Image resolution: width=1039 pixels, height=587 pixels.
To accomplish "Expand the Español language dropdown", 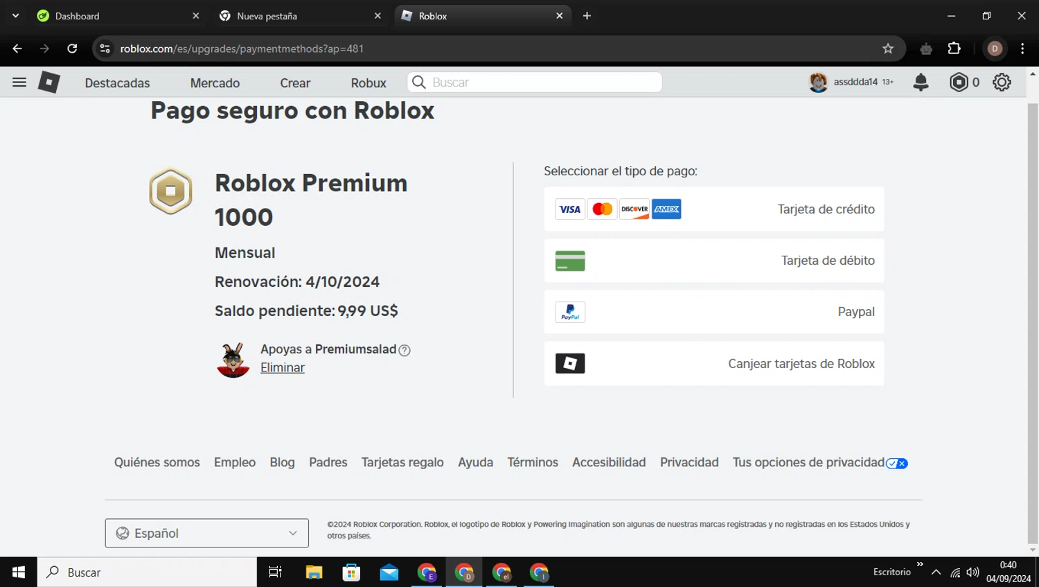I will 207,533.
